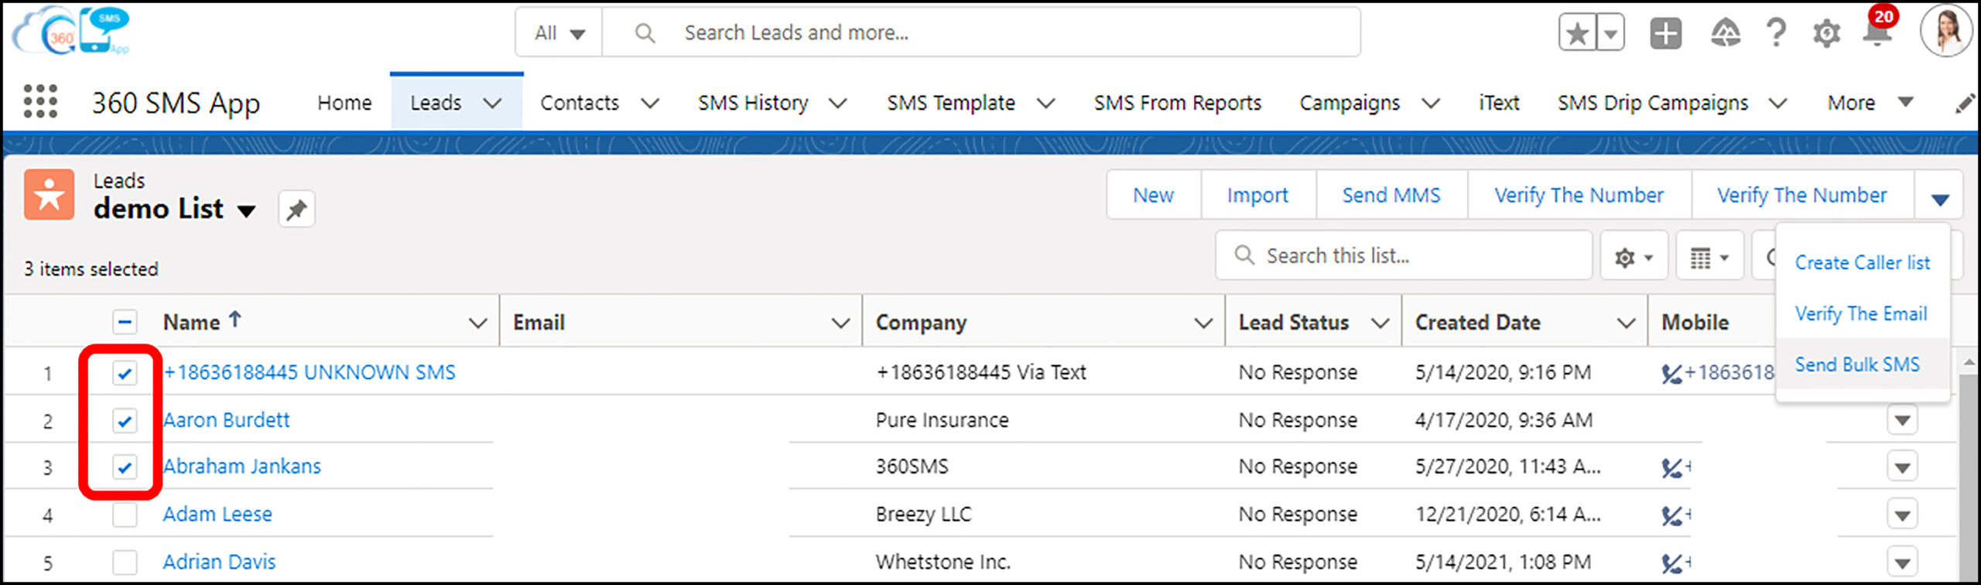Open the Favorites star icon
Image resolution: width=1981 pixels, height=585 pixels.
point(1577,33)
